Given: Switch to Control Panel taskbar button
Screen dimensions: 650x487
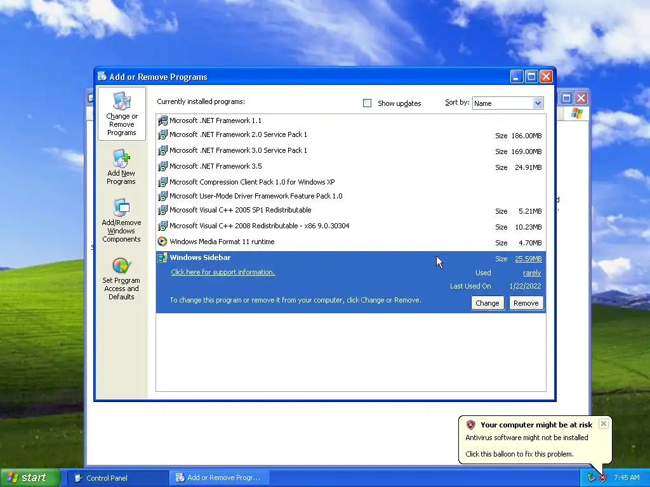Looking at the screenshot, I should click(x=118, y=478).
